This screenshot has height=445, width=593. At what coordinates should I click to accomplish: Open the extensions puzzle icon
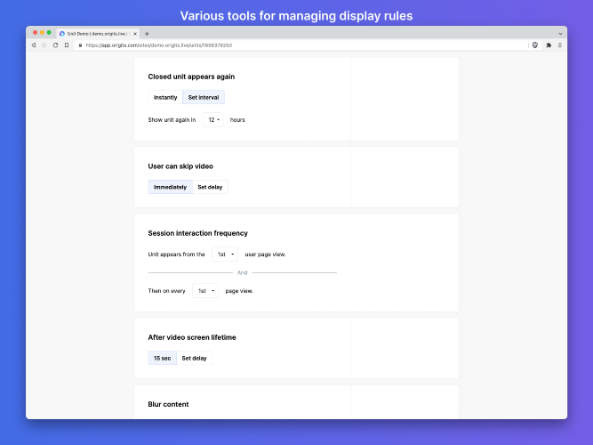pos(549,45)
